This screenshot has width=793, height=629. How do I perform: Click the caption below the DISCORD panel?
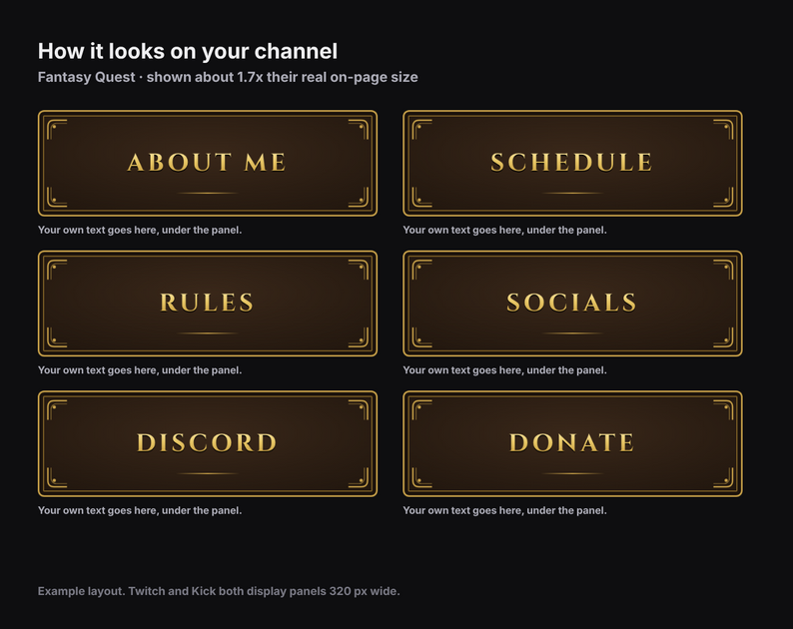coord(140,510)
